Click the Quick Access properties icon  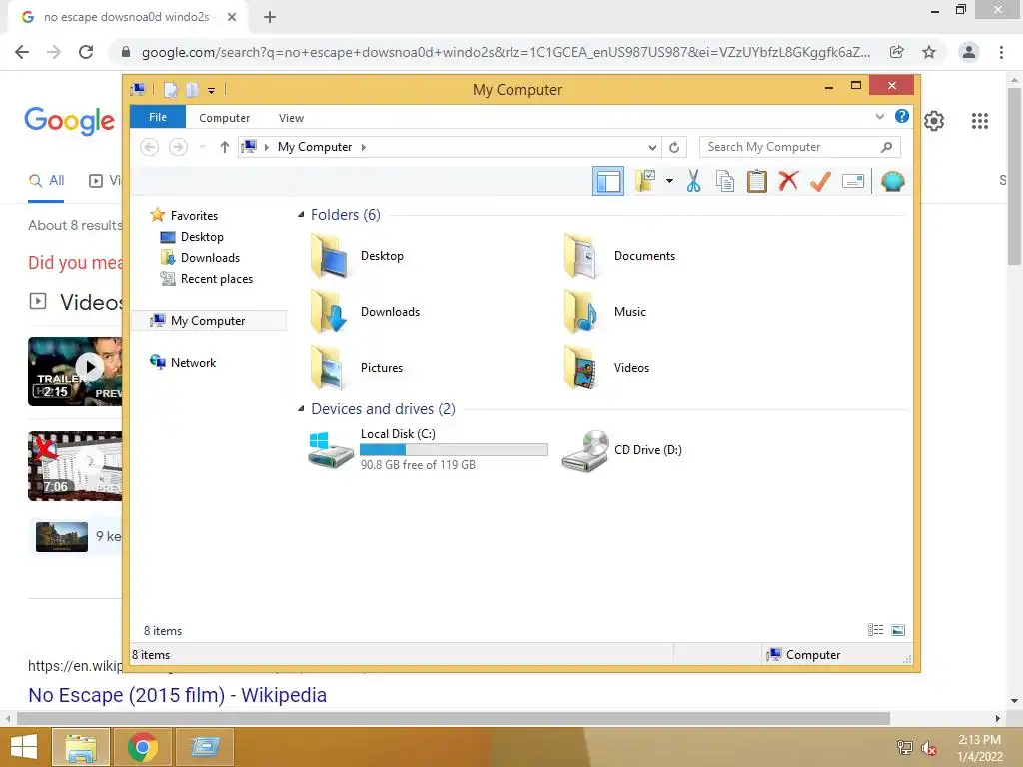coord(171,89)
